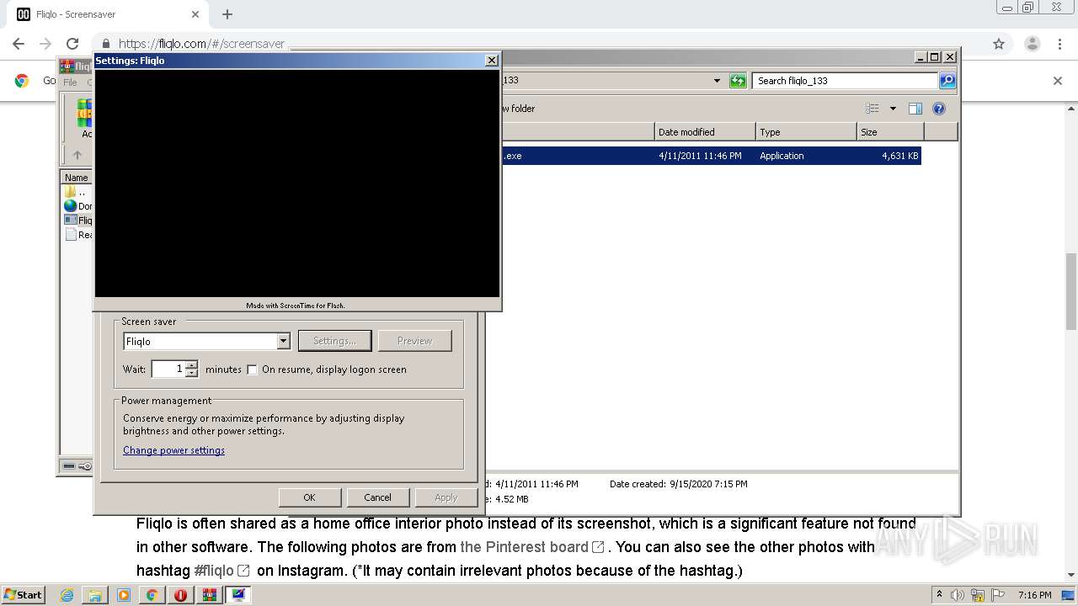Click the volume speaker tray icon

pyautogui.click(x=958, y=595)
